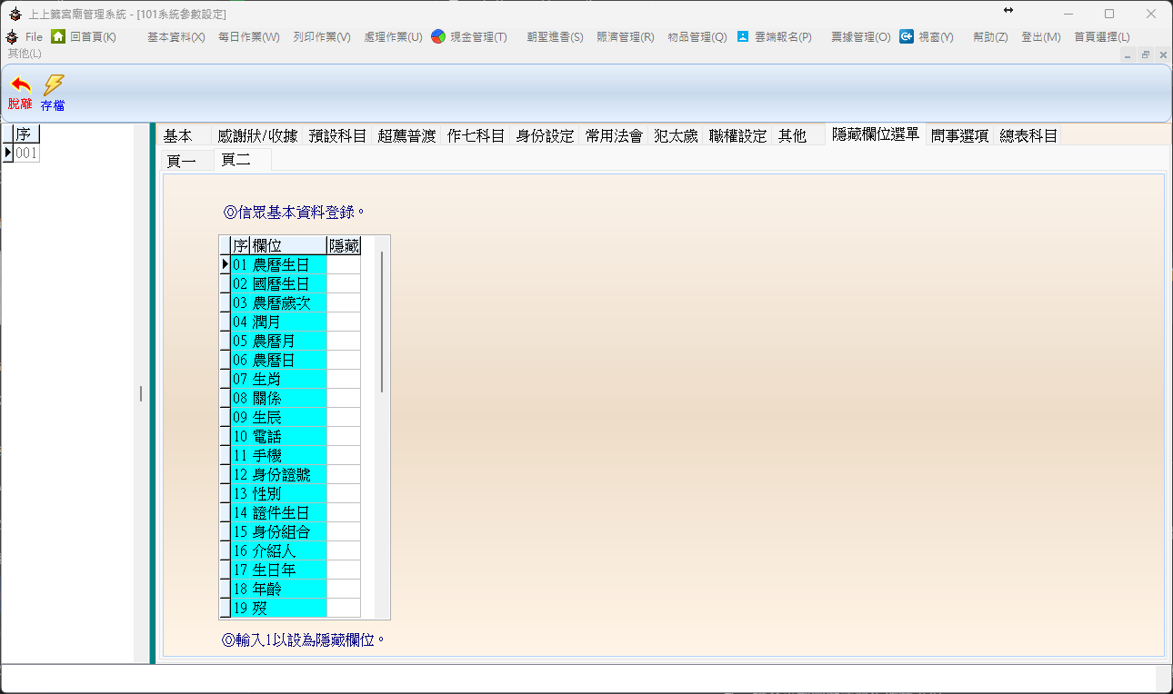Switch to the 職權設定 tab
The height and width of the screenshot is (694, 1173).
pos(737,136)
